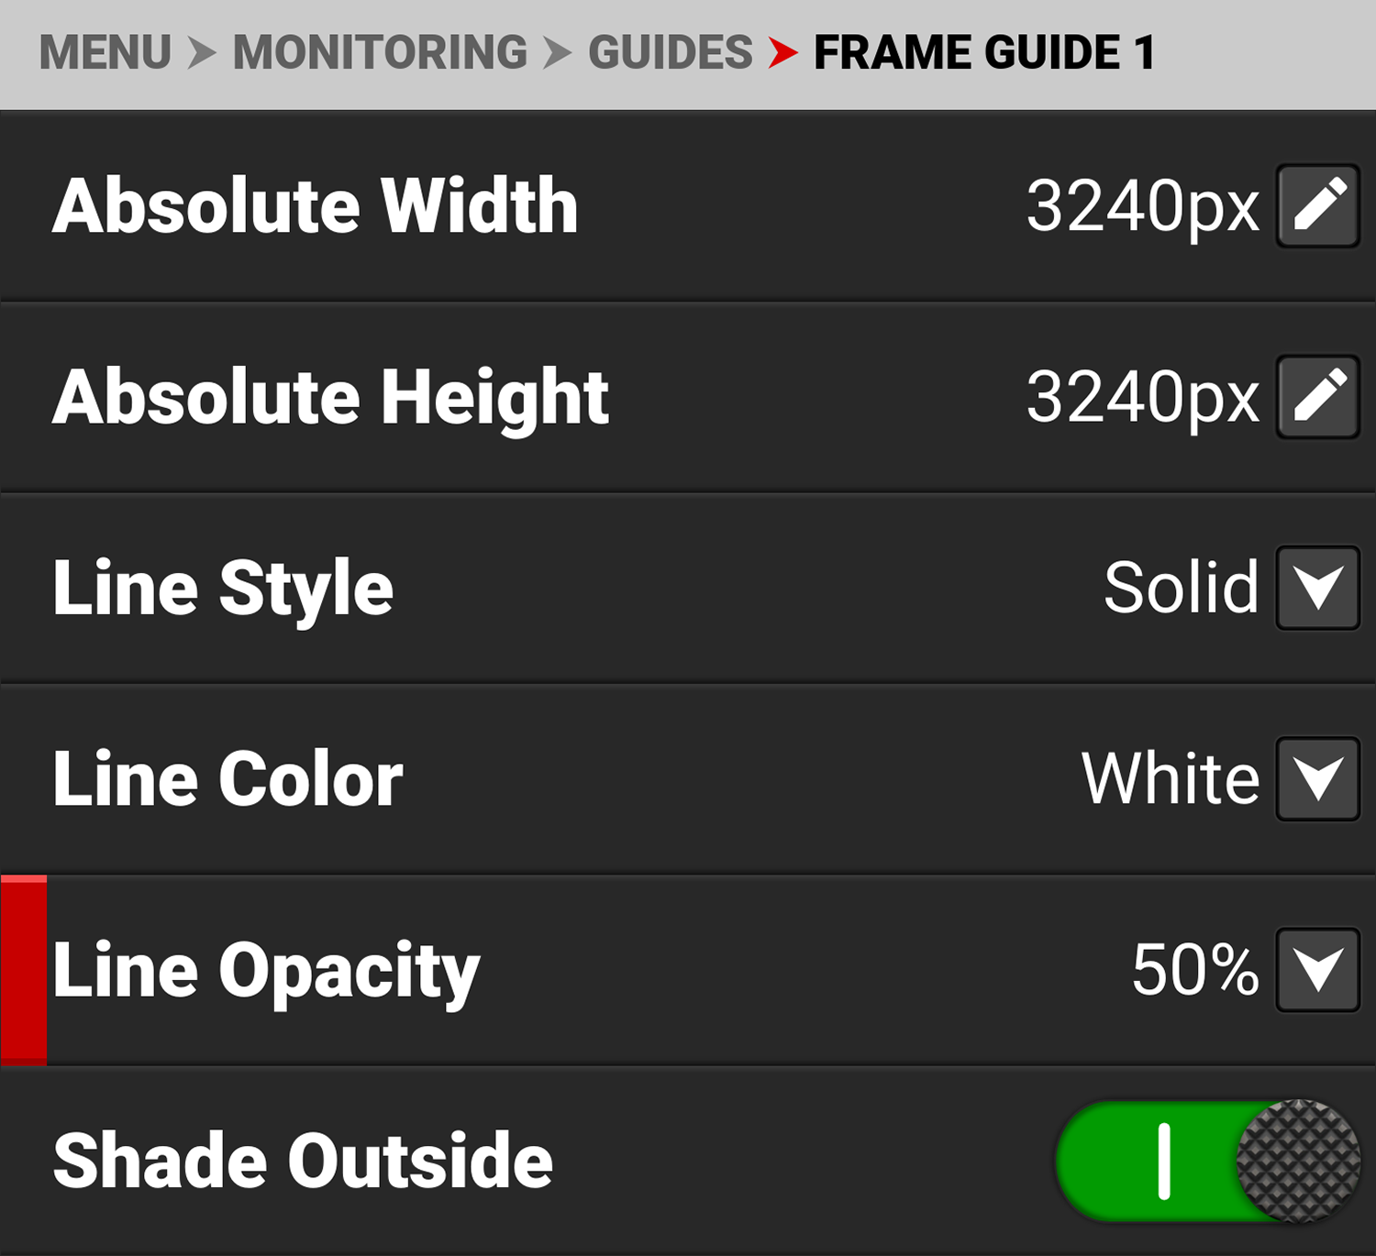Return to GUIDES breadcrumb level

coord(671,52)
